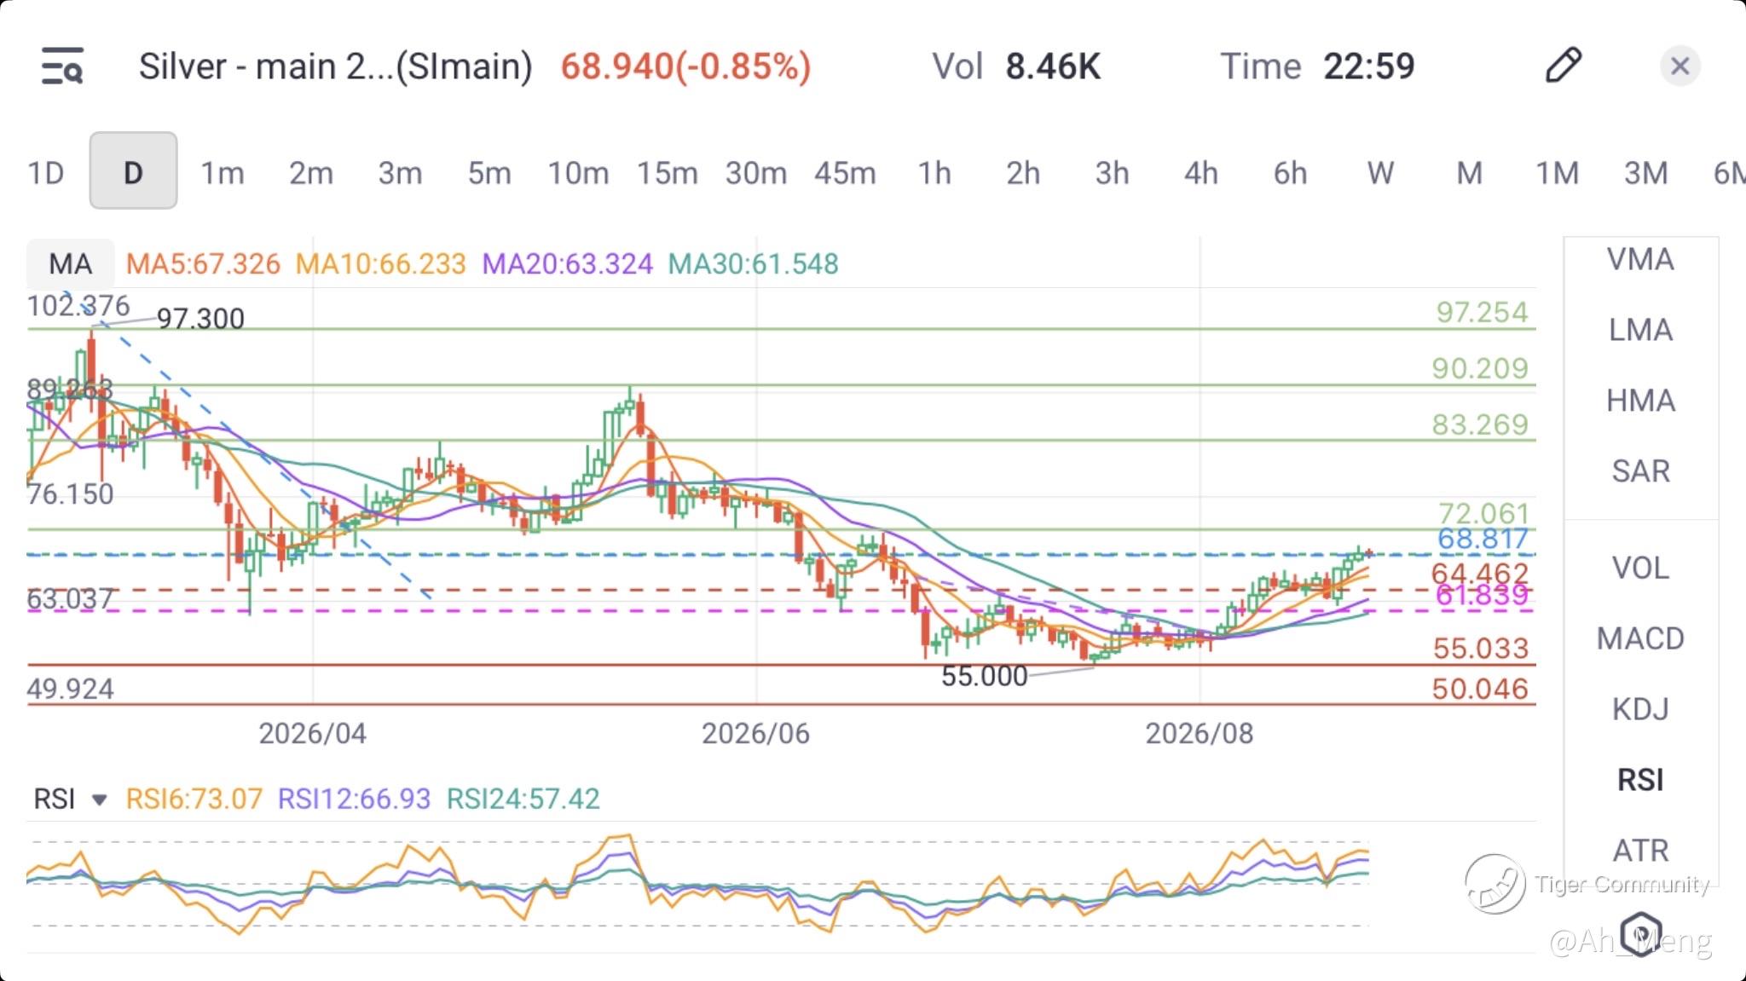
Task: Select the D daily timeframe tab
Action: 133,170
